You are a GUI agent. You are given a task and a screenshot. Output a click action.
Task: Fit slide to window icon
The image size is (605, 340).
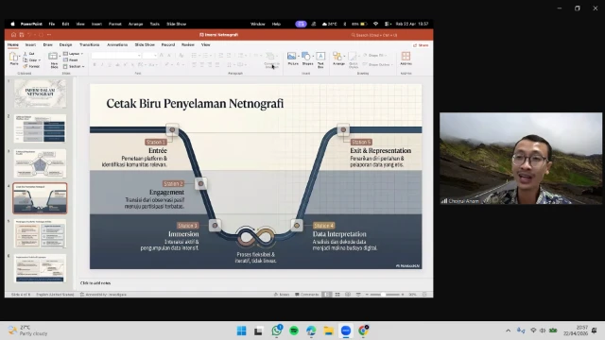tap(424, 295)
